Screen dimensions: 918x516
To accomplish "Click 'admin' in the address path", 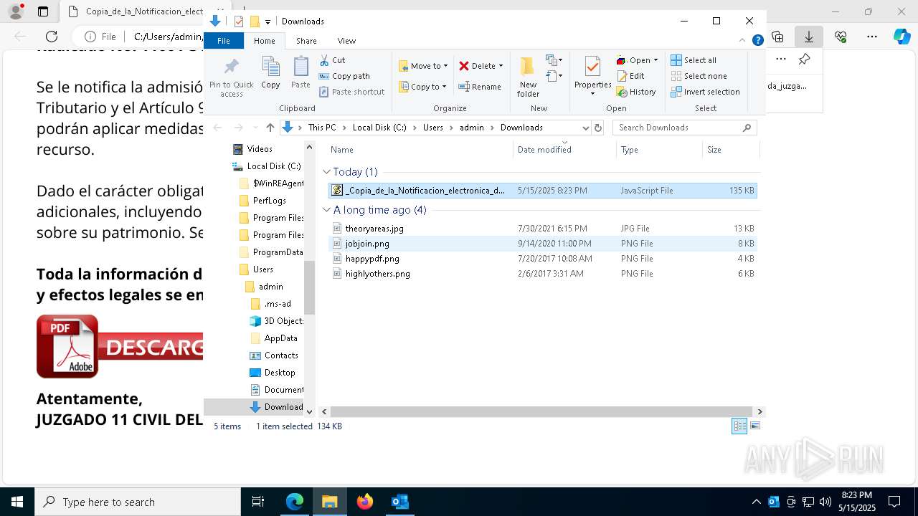I will [472, 128].
